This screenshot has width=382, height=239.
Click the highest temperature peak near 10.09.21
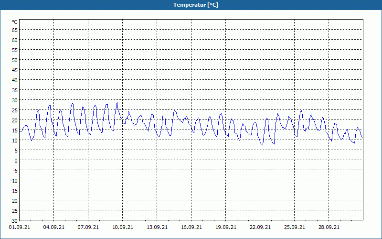point(117,103)
